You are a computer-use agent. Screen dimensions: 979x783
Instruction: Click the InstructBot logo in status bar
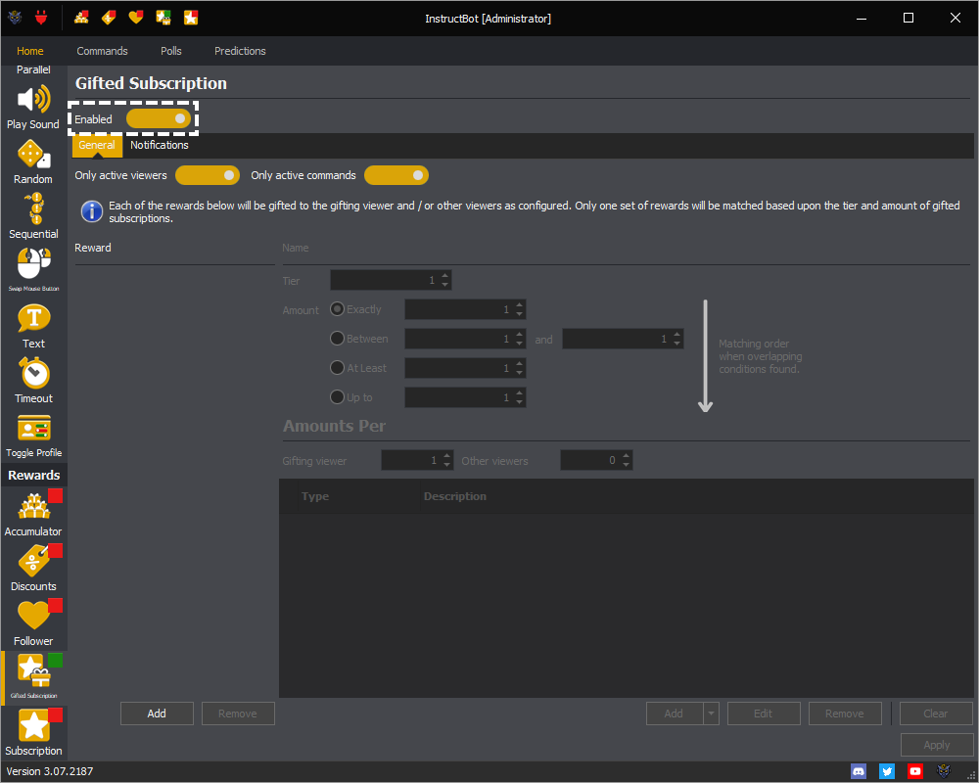(x=944, y=771)
